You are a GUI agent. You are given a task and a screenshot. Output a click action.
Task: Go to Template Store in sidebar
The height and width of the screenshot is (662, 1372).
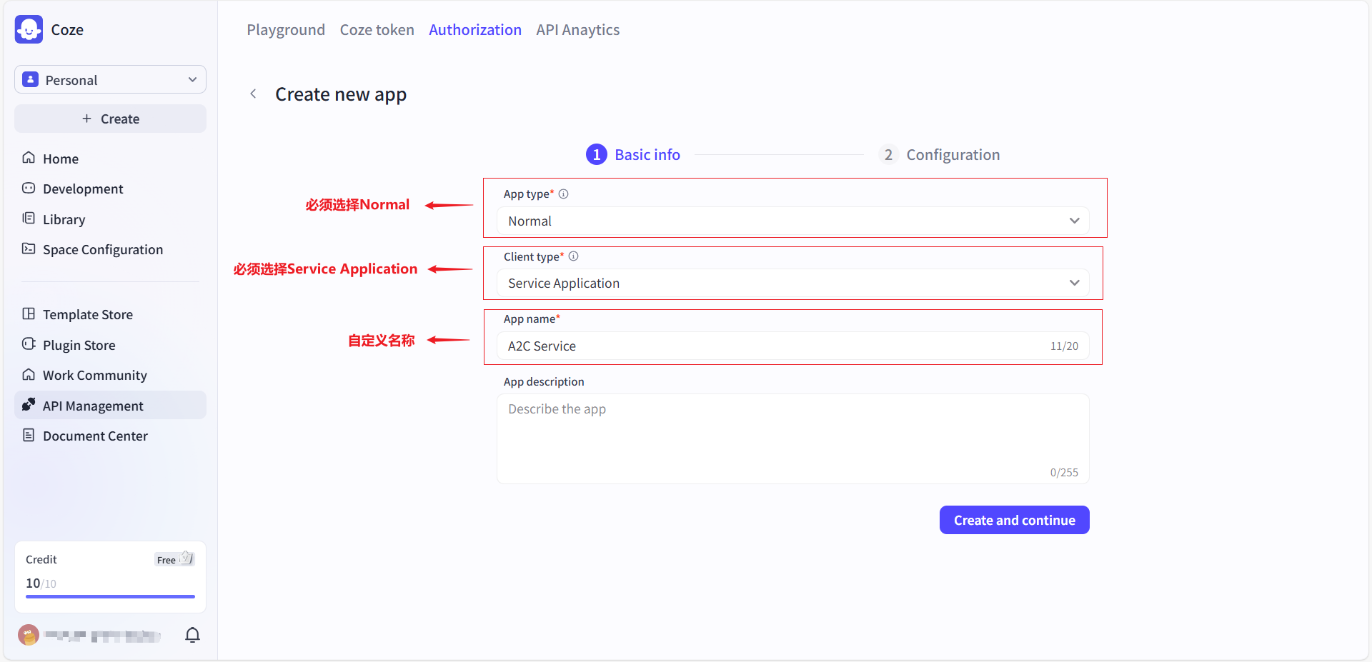87,314
